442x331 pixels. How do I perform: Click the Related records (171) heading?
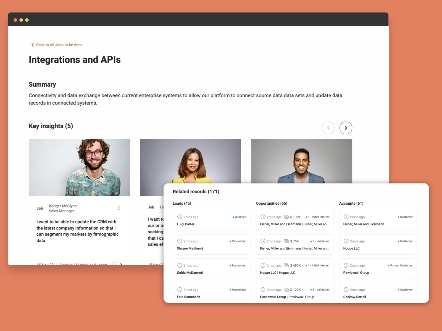click(196, 191)
